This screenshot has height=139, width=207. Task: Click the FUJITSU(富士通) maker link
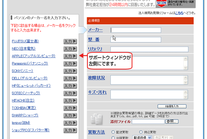coord(25,41)
